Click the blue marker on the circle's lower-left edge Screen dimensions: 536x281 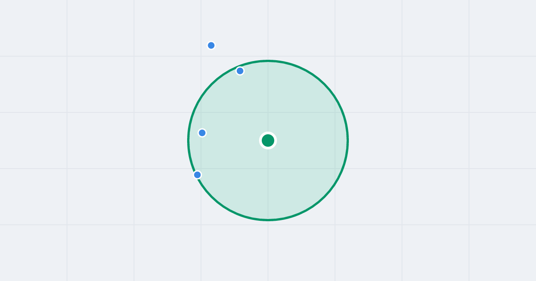[197, 175]
